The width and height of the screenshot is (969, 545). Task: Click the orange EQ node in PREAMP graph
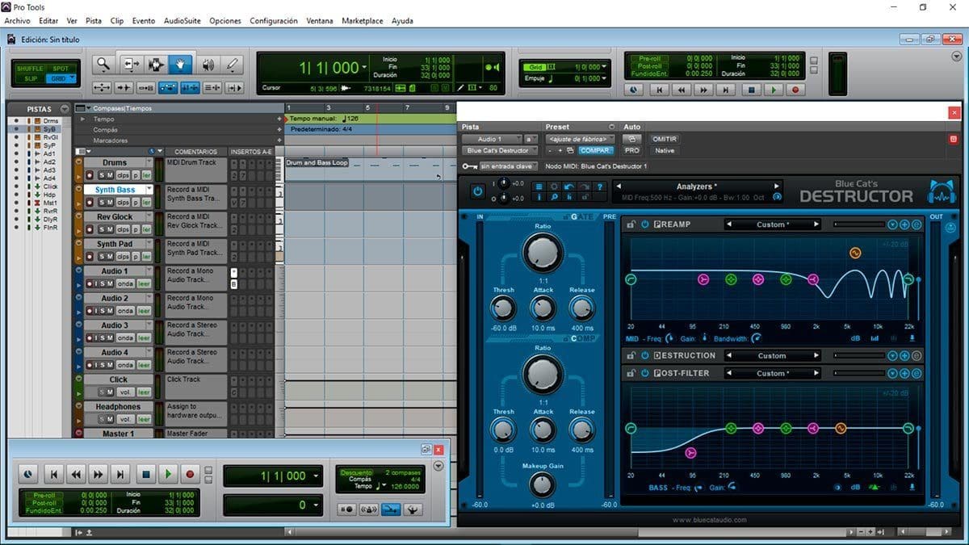click(x=856, y=253)
